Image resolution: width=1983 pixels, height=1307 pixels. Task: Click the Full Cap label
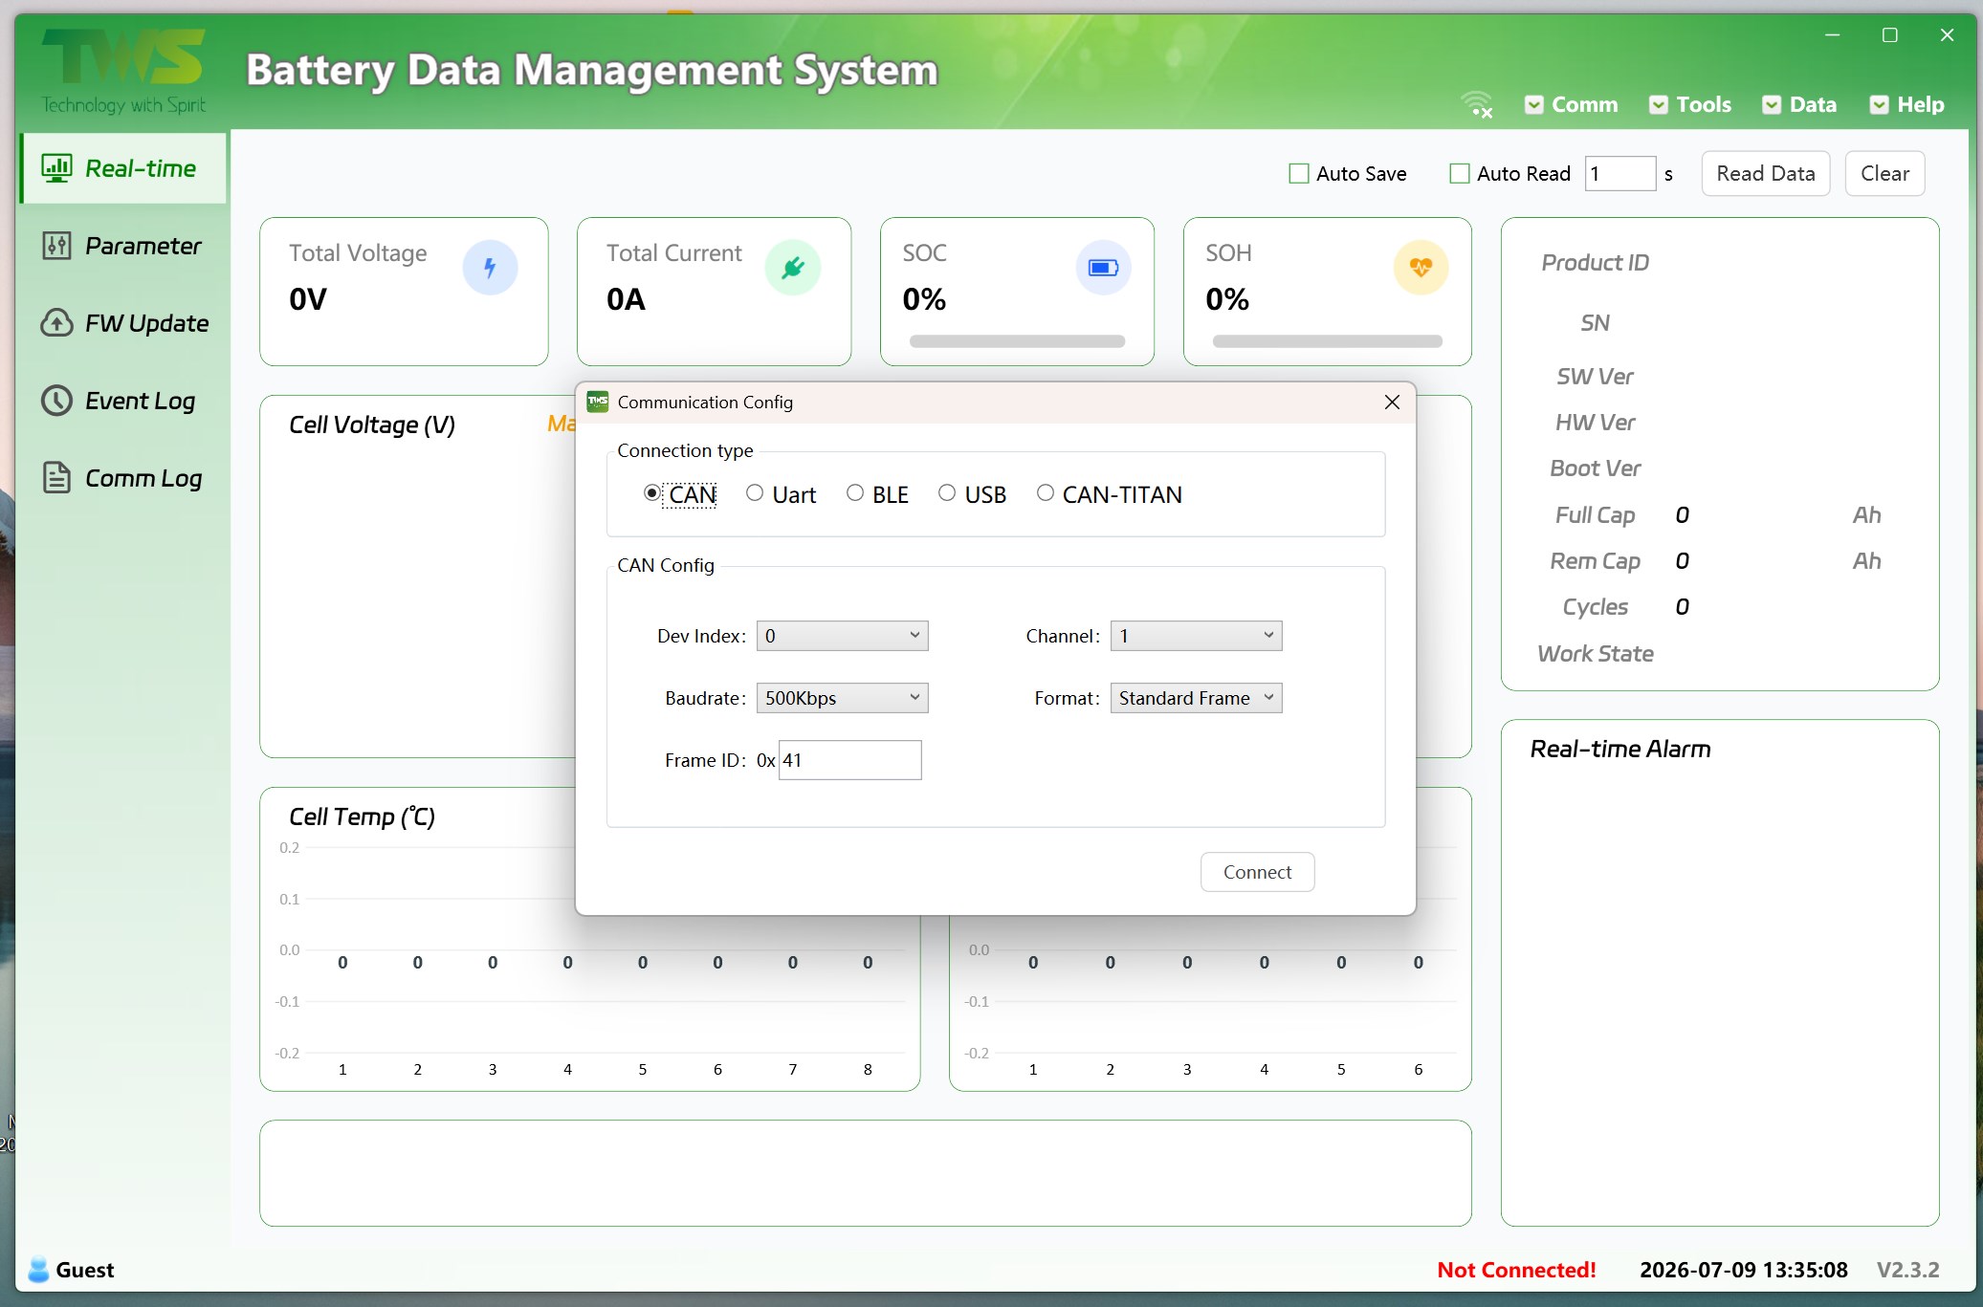click(x=1595, y=515)
